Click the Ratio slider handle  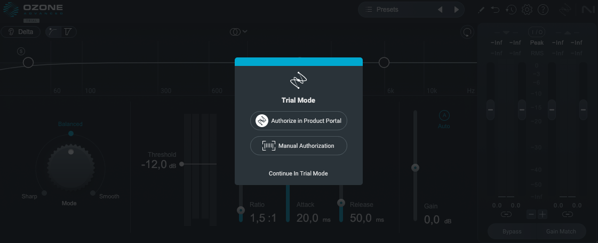[241, 210]
